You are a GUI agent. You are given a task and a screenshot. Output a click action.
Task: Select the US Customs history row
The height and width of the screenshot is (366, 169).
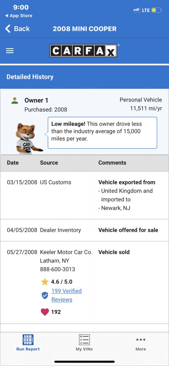(84, 196)
